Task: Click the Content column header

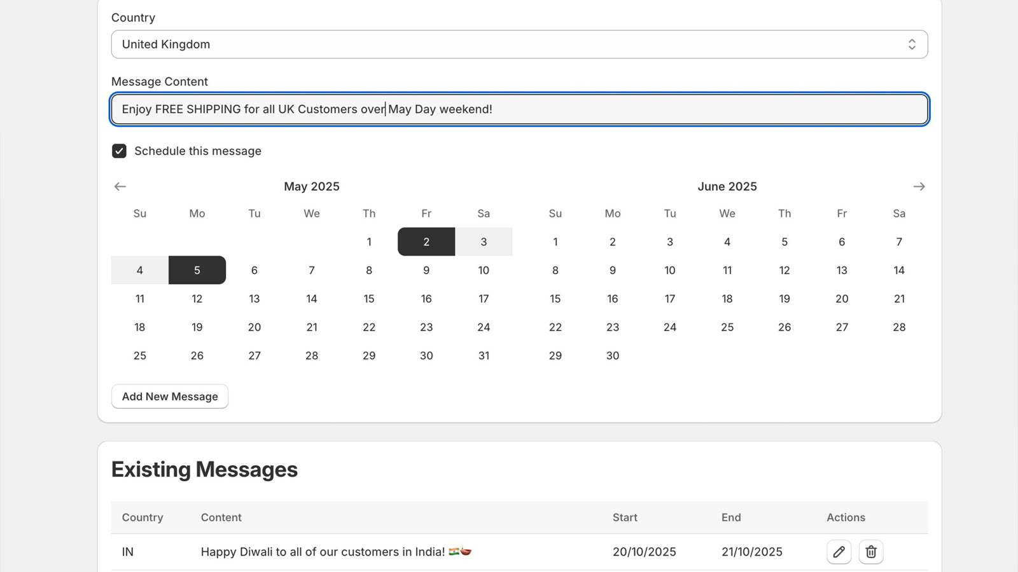Action: click(221, 517)
